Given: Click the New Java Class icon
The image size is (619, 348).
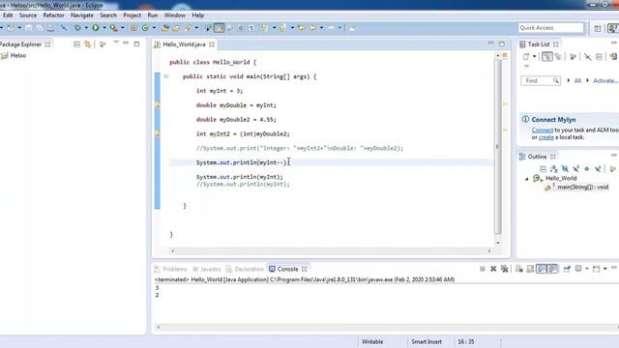Looking at the screenshot, I should coord(145,28).
